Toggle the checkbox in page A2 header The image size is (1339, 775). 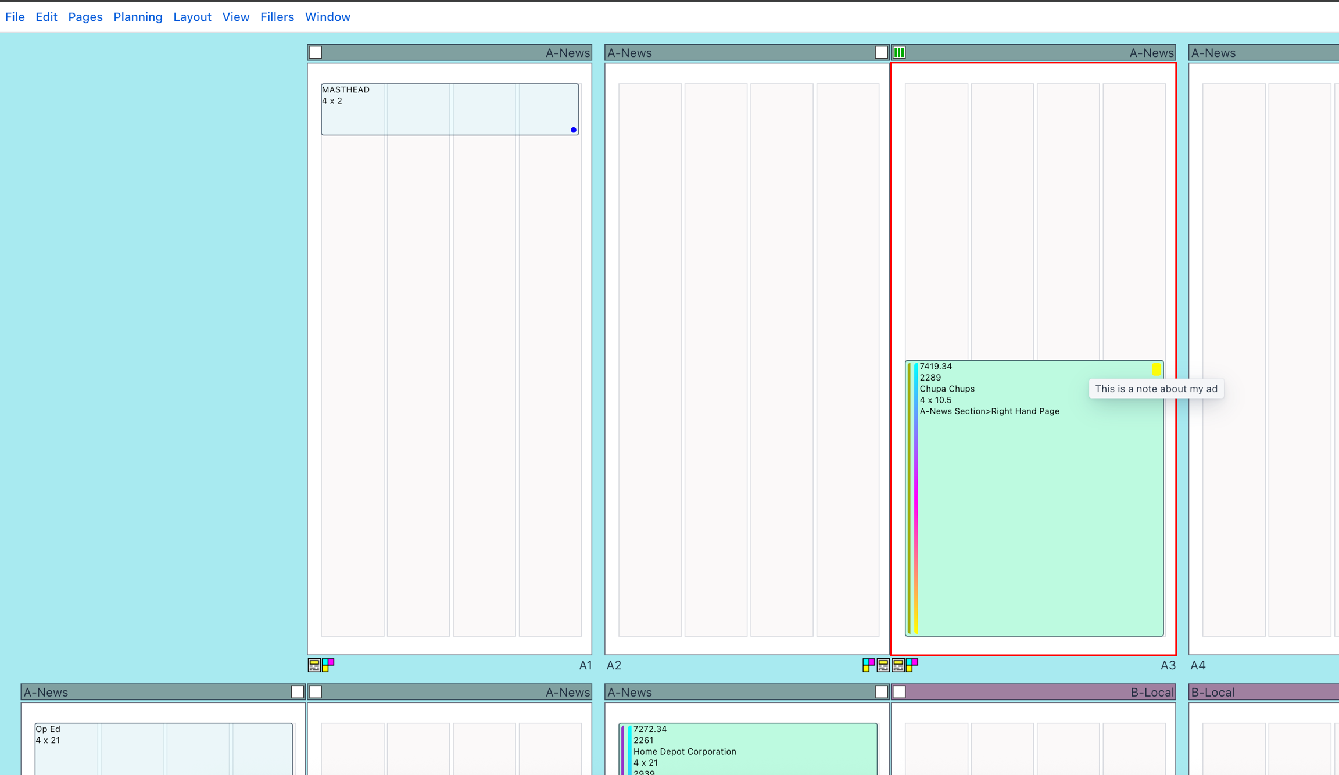pos(881,52)
